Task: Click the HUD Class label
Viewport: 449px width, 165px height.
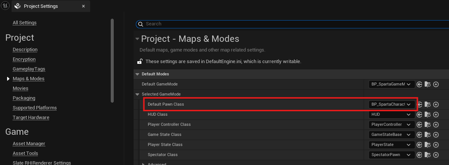Action: coord(158,114)
